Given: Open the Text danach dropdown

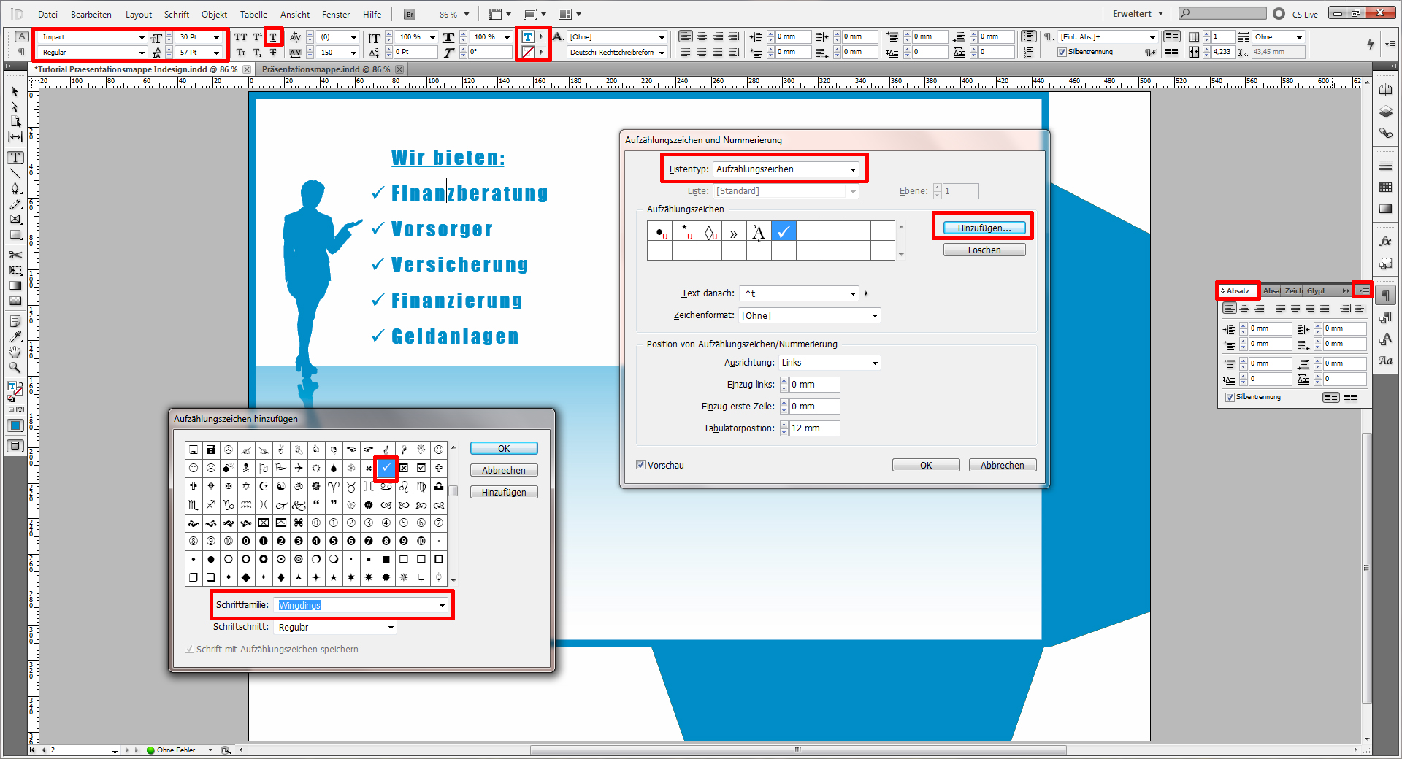Looking at the screenshot, I should point(851,293).
